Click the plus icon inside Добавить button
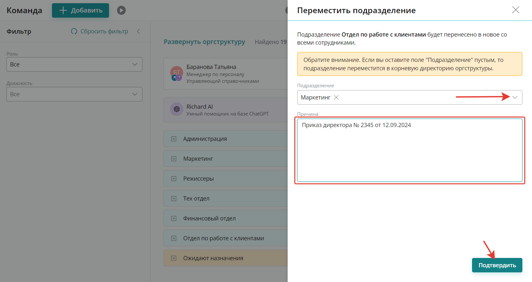The image size is (532, 282). tap(63, 10)
